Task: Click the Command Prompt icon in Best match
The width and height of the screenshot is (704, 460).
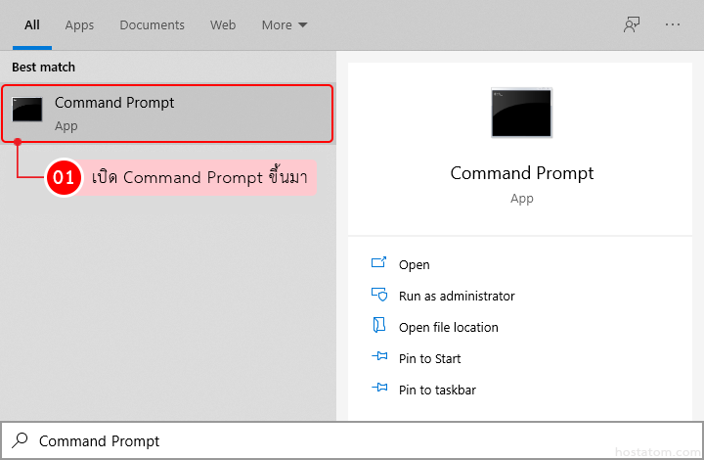Action: [27, 110]
